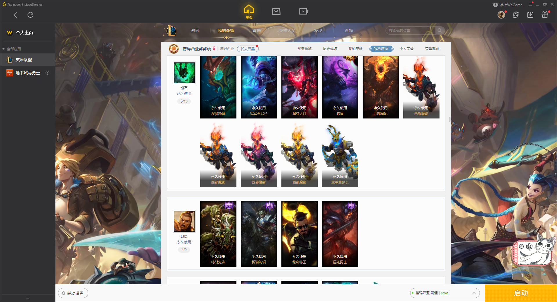Click the cat IME widget settings gear
This screenshot has width=557, height=302.
[521, 246]
